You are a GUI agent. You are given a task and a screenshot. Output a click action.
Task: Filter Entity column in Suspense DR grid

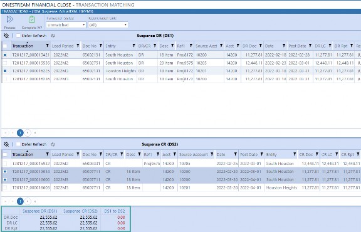(x=133, y=46)
